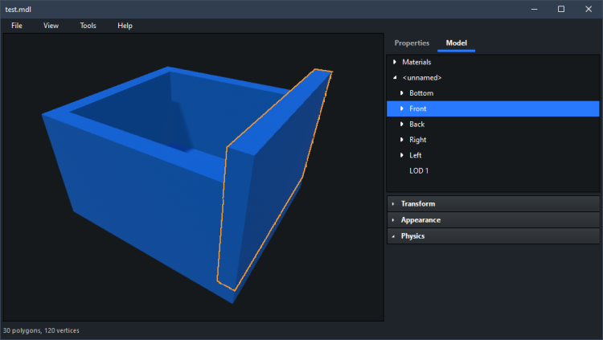Viewport: 603px width, 340px height.
Task: Select the Model tab
Action: [456, 43]
